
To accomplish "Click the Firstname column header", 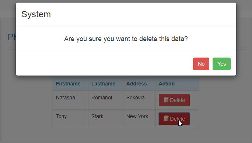I will pos(68,84).
